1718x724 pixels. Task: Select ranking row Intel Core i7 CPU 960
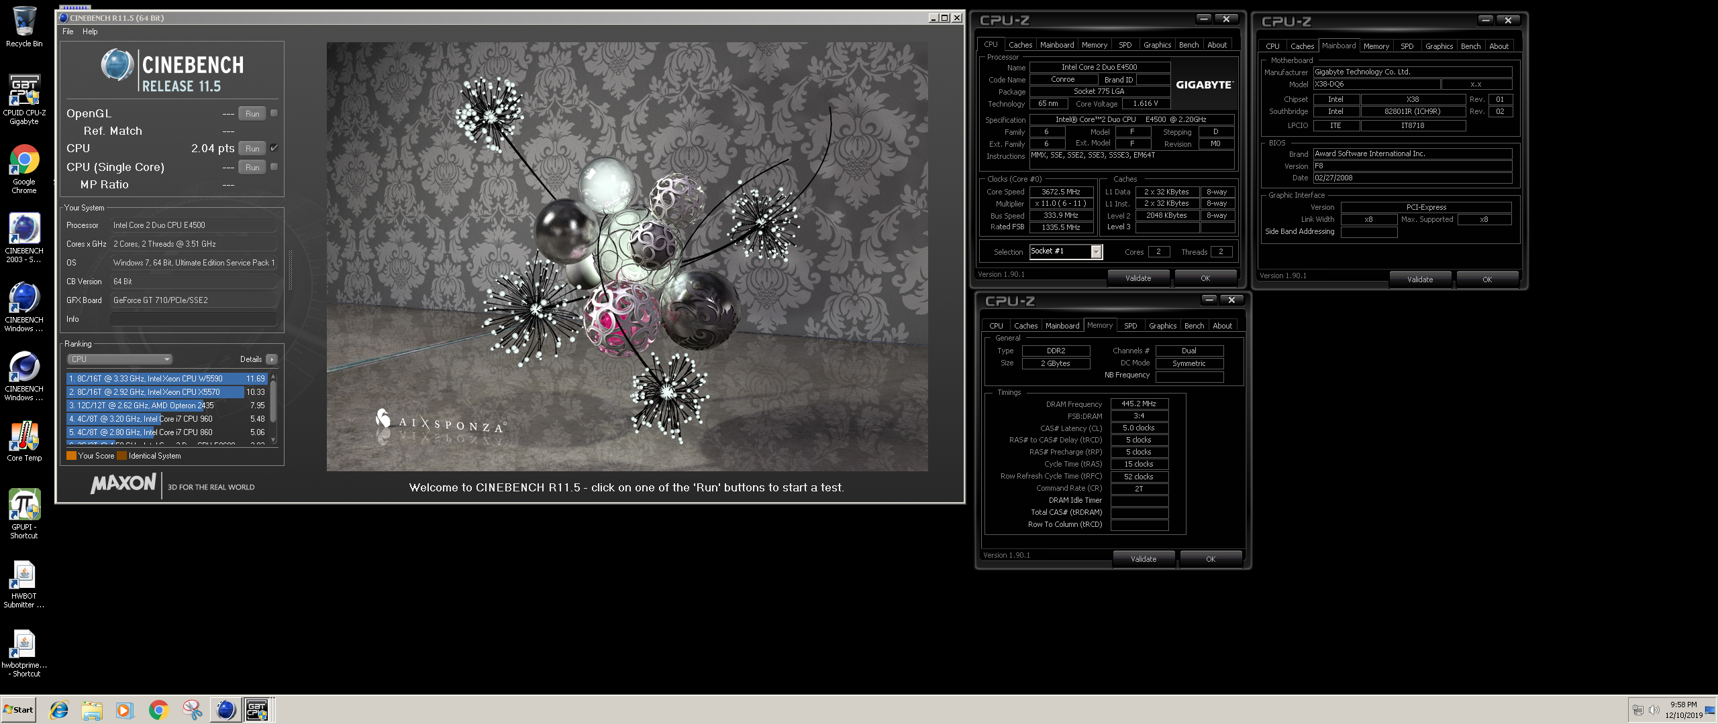[167, 419]
